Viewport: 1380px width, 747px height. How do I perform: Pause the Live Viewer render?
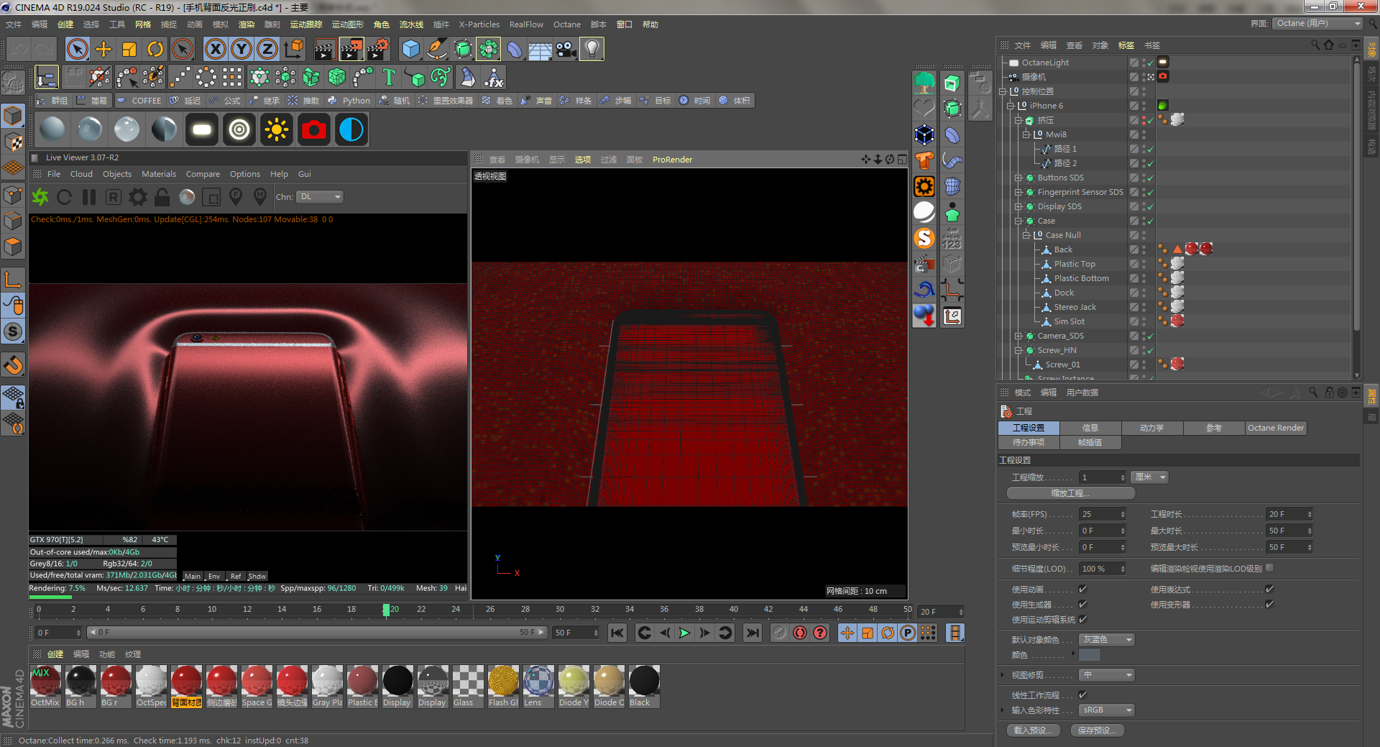tap(89, 197)
